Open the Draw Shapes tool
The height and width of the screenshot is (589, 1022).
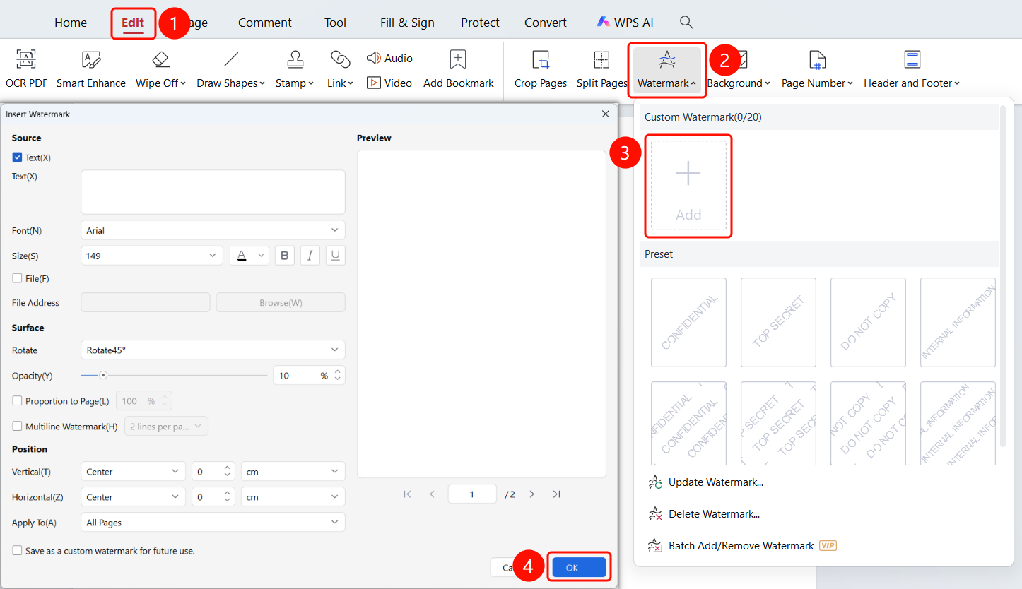tap(230, 69)
